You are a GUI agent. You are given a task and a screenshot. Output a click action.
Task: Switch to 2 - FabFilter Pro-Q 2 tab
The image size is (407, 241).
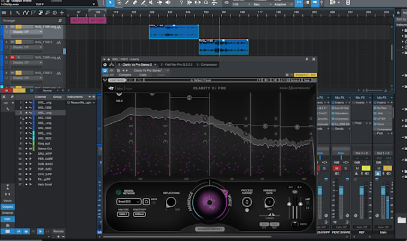tap(177, 65)
